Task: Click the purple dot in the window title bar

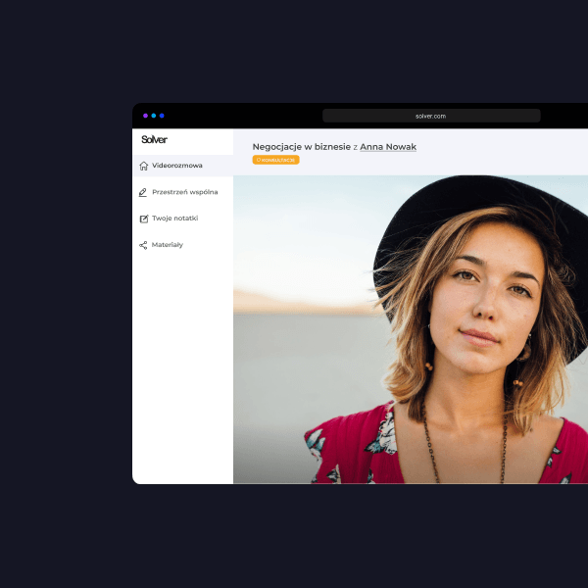Action: pos(145,116)
